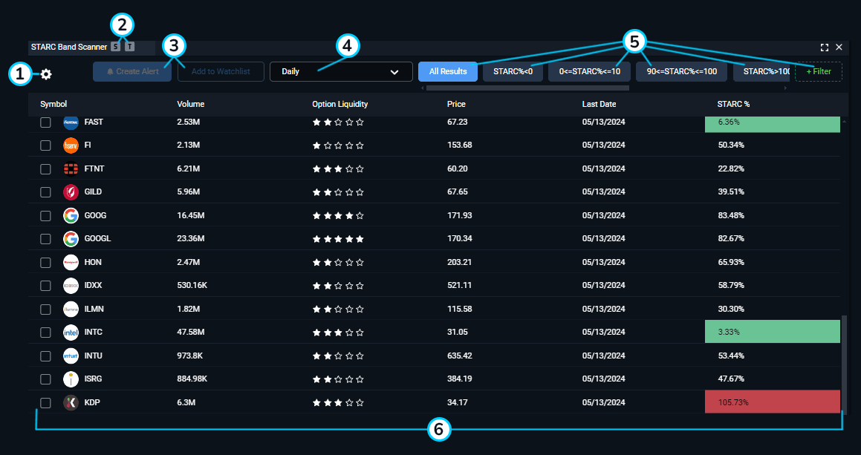Image resolution: width=861 pixels, height=455 pixels.
Task: Select the 0<=STARC%<=10 filter tab
Action: [589, 71]
